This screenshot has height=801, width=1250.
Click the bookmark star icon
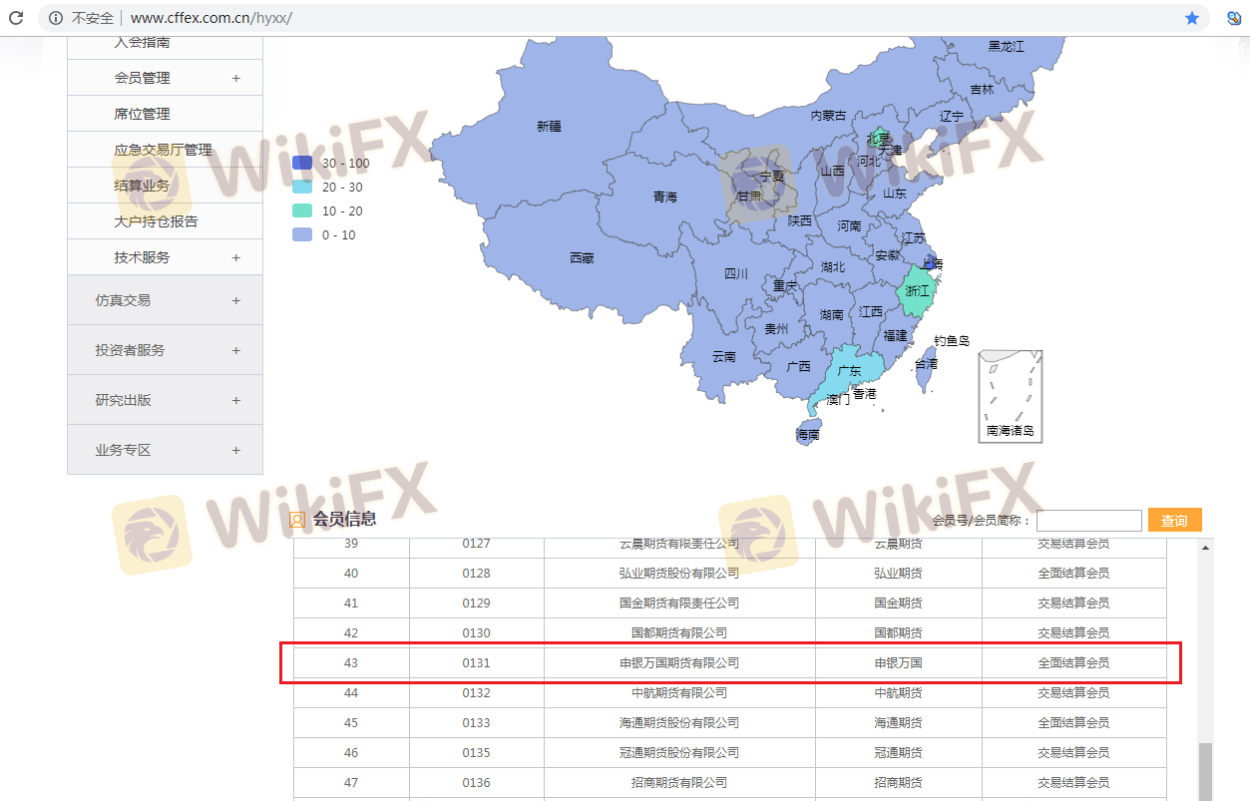pos(1191,18)
